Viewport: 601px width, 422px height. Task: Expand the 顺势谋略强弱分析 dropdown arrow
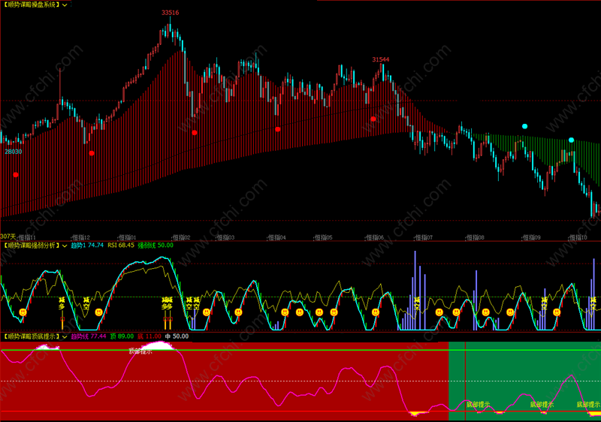(65, 246)
